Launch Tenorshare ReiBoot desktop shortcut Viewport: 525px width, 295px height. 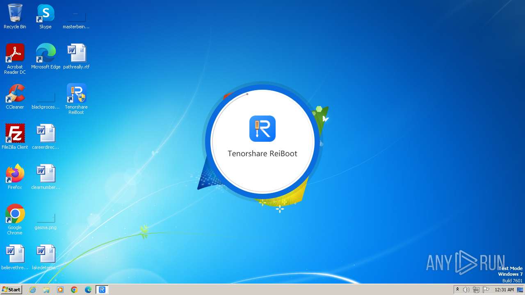(x=76, y=99)
